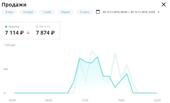This screenshot has width=170, height=103.
Task: Close the Продажи panel with the X
Action: coord(164,5)
